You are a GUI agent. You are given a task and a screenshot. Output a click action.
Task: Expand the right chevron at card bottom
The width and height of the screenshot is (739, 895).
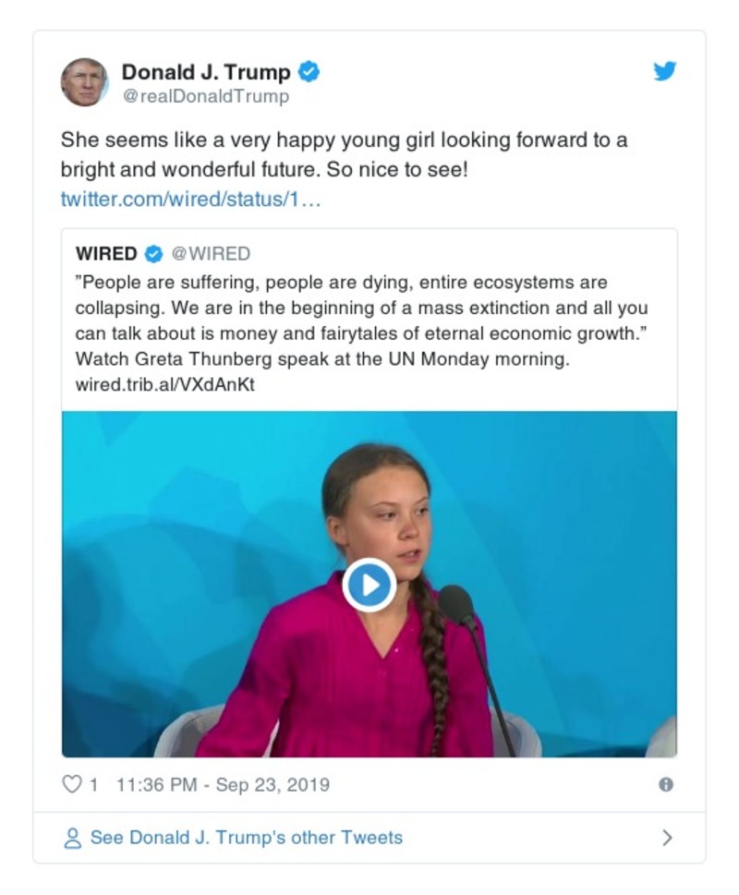[667, 839]
